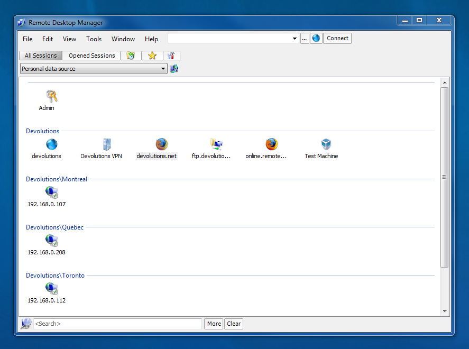This screenshot has height=349, width=469.
Task: Click the 192.168.0.107 remote desktop icon
Action: [x=51, y=192]
